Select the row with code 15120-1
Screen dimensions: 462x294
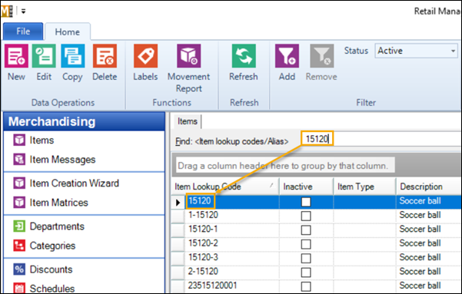317,230
